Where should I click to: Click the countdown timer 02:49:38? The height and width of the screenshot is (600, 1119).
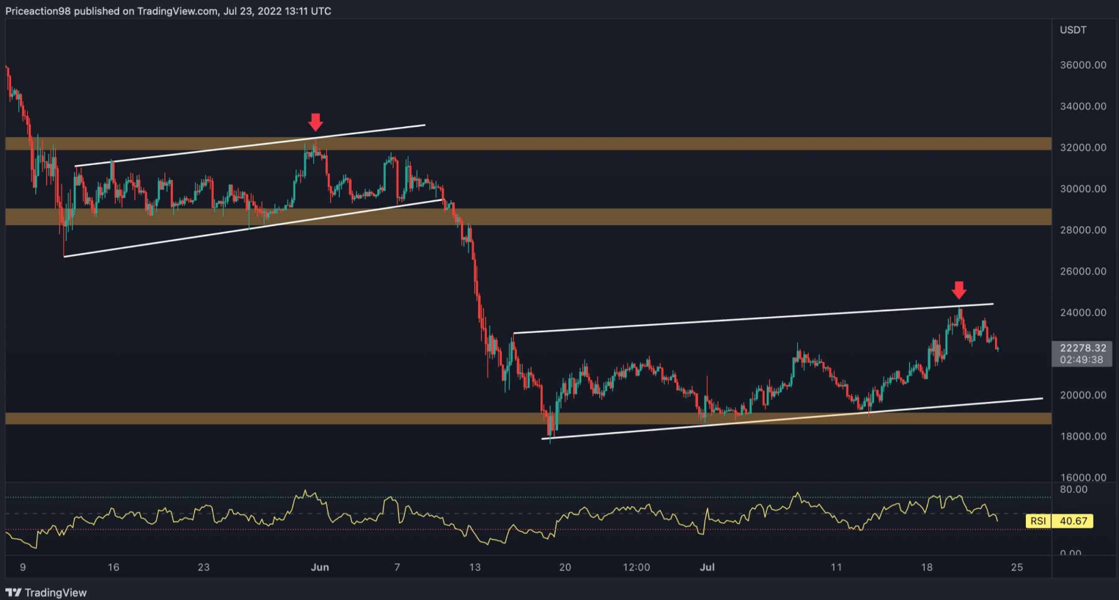1082,359
